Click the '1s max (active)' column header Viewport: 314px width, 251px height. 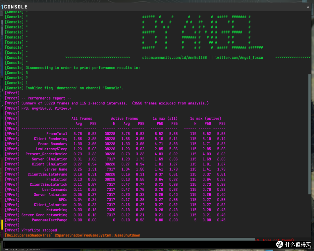tap(206, 118)
